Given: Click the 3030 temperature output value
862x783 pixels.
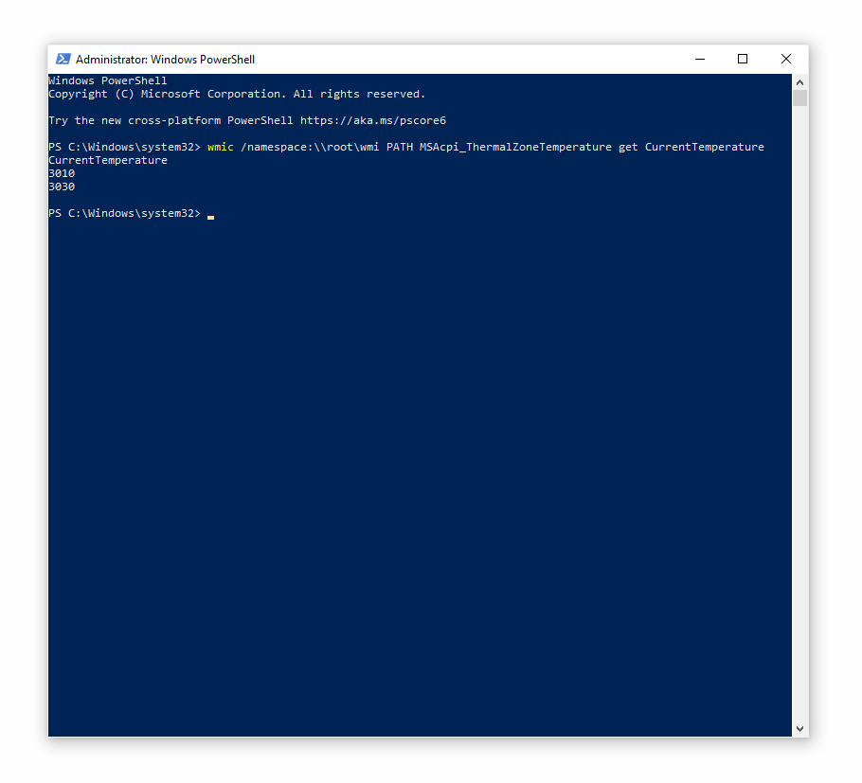Looking at the screenshot, I should 62,187.
